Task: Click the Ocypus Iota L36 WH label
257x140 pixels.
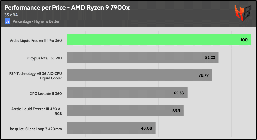Action: pos(44,58)
